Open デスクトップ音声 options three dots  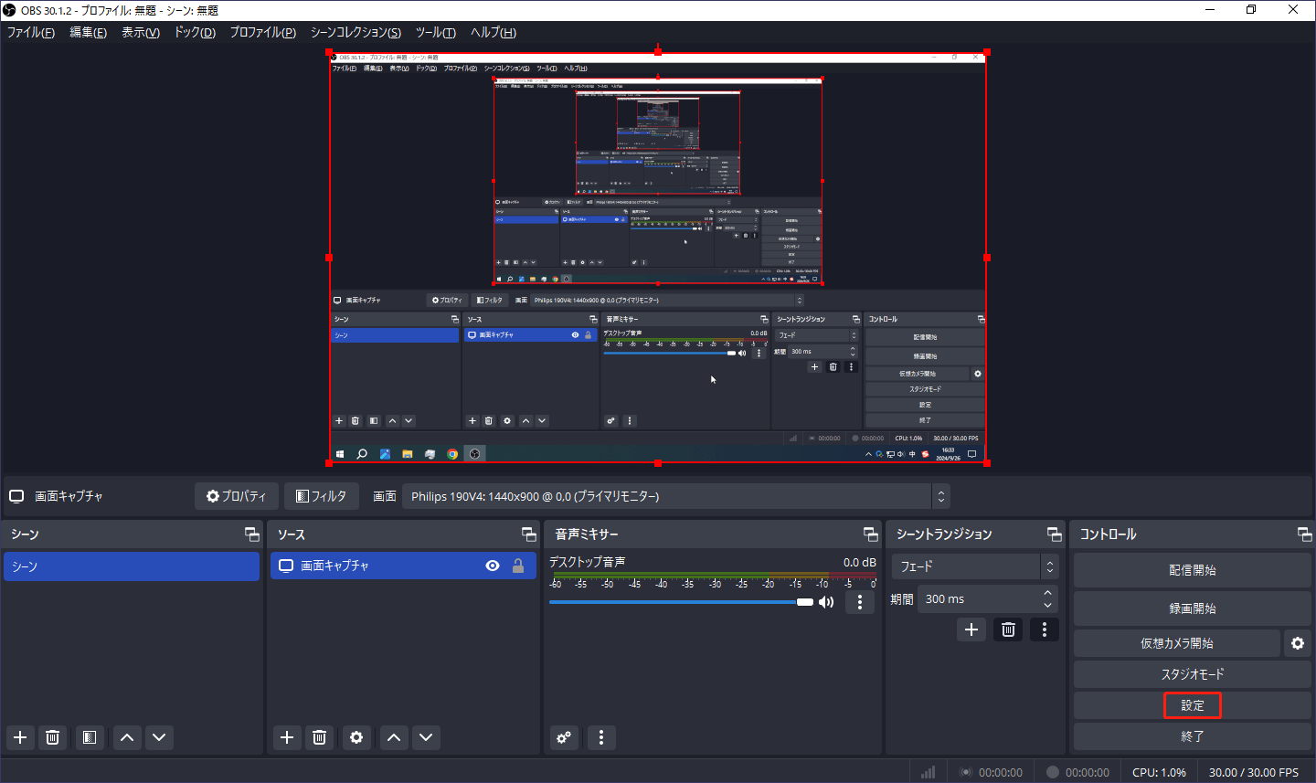pos(860,602)
